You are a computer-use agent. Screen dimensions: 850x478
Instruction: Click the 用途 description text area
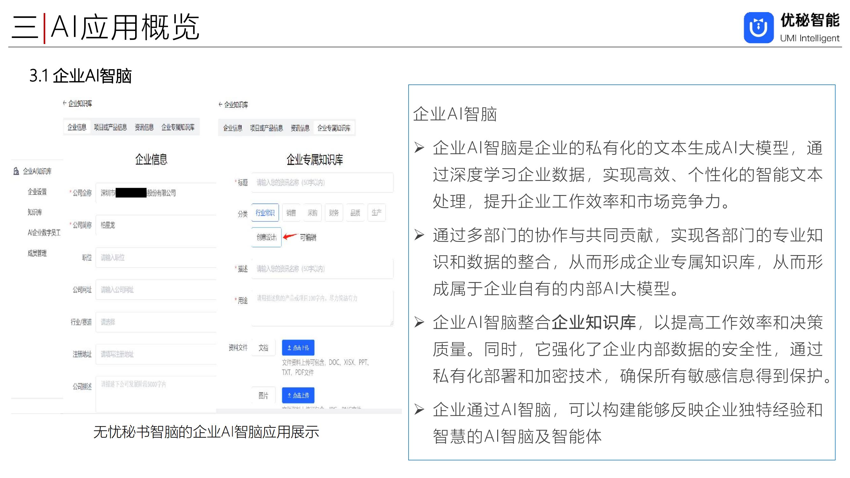(x=322, y=308)
